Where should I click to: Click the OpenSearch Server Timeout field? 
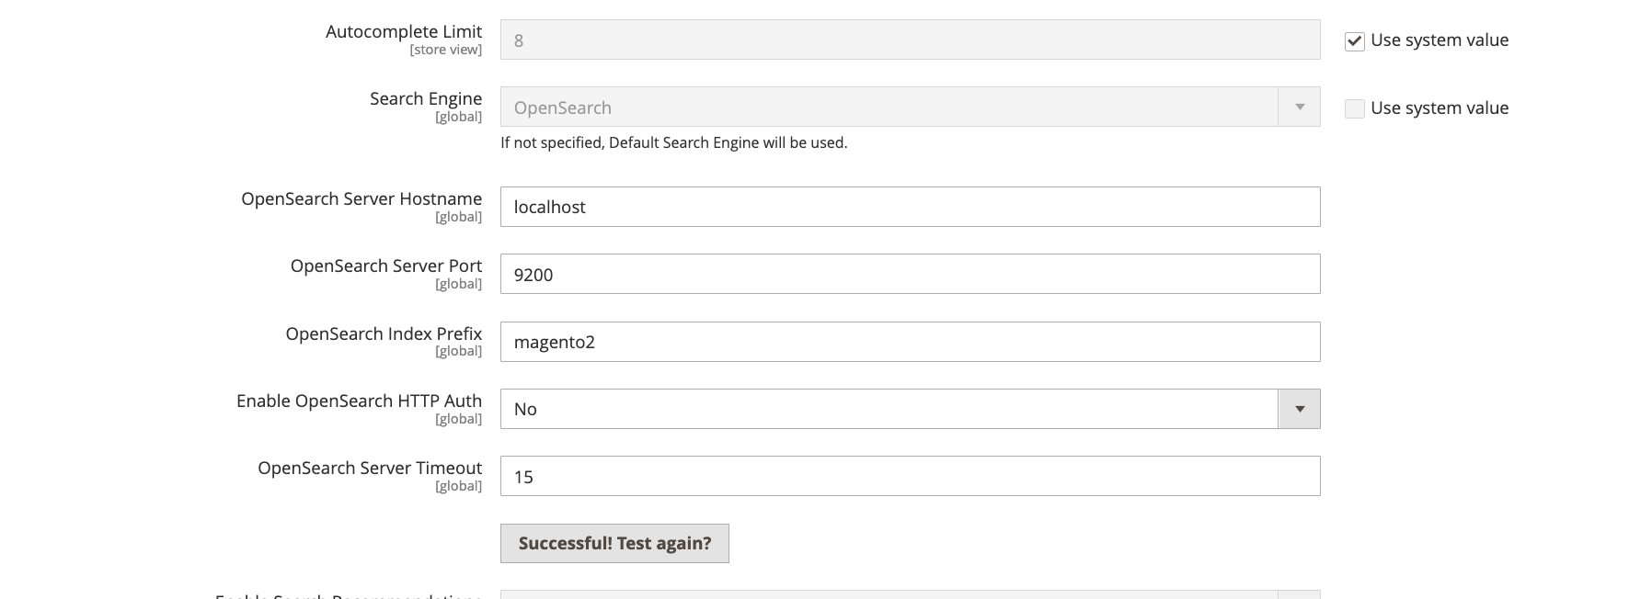pyautogui.click(x=910, y=476)
